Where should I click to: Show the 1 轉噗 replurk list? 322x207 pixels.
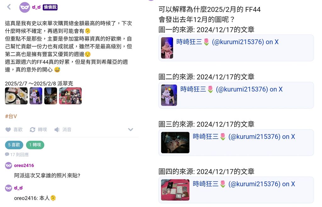tap(35, 145)
